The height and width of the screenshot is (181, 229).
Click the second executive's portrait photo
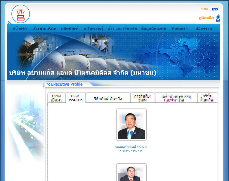tap(131, 172)
